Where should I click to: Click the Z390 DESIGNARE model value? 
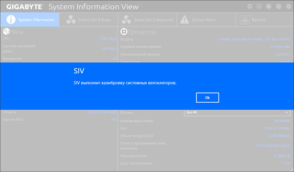pos(102,112)
